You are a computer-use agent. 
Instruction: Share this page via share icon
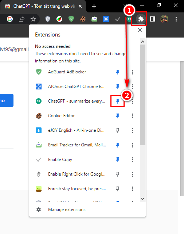[21, 19]
